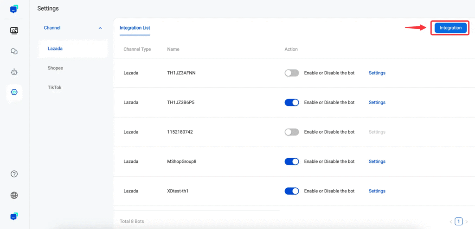Click the blue Integration button

pyautogui.click(x=450, y=28)
